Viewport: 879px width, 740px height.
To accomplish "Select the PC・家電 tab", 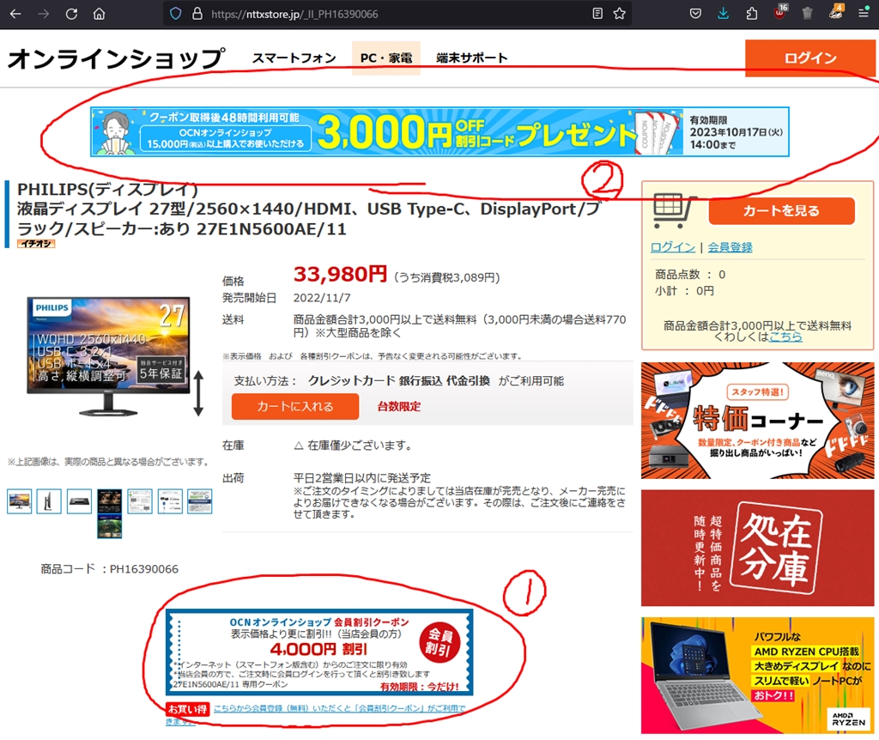I will [386, 58].
